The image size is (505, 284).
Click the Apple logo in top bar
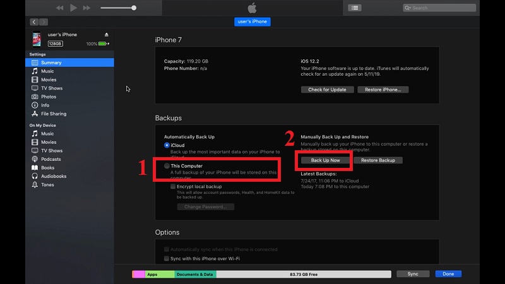[x=252, y=8]
